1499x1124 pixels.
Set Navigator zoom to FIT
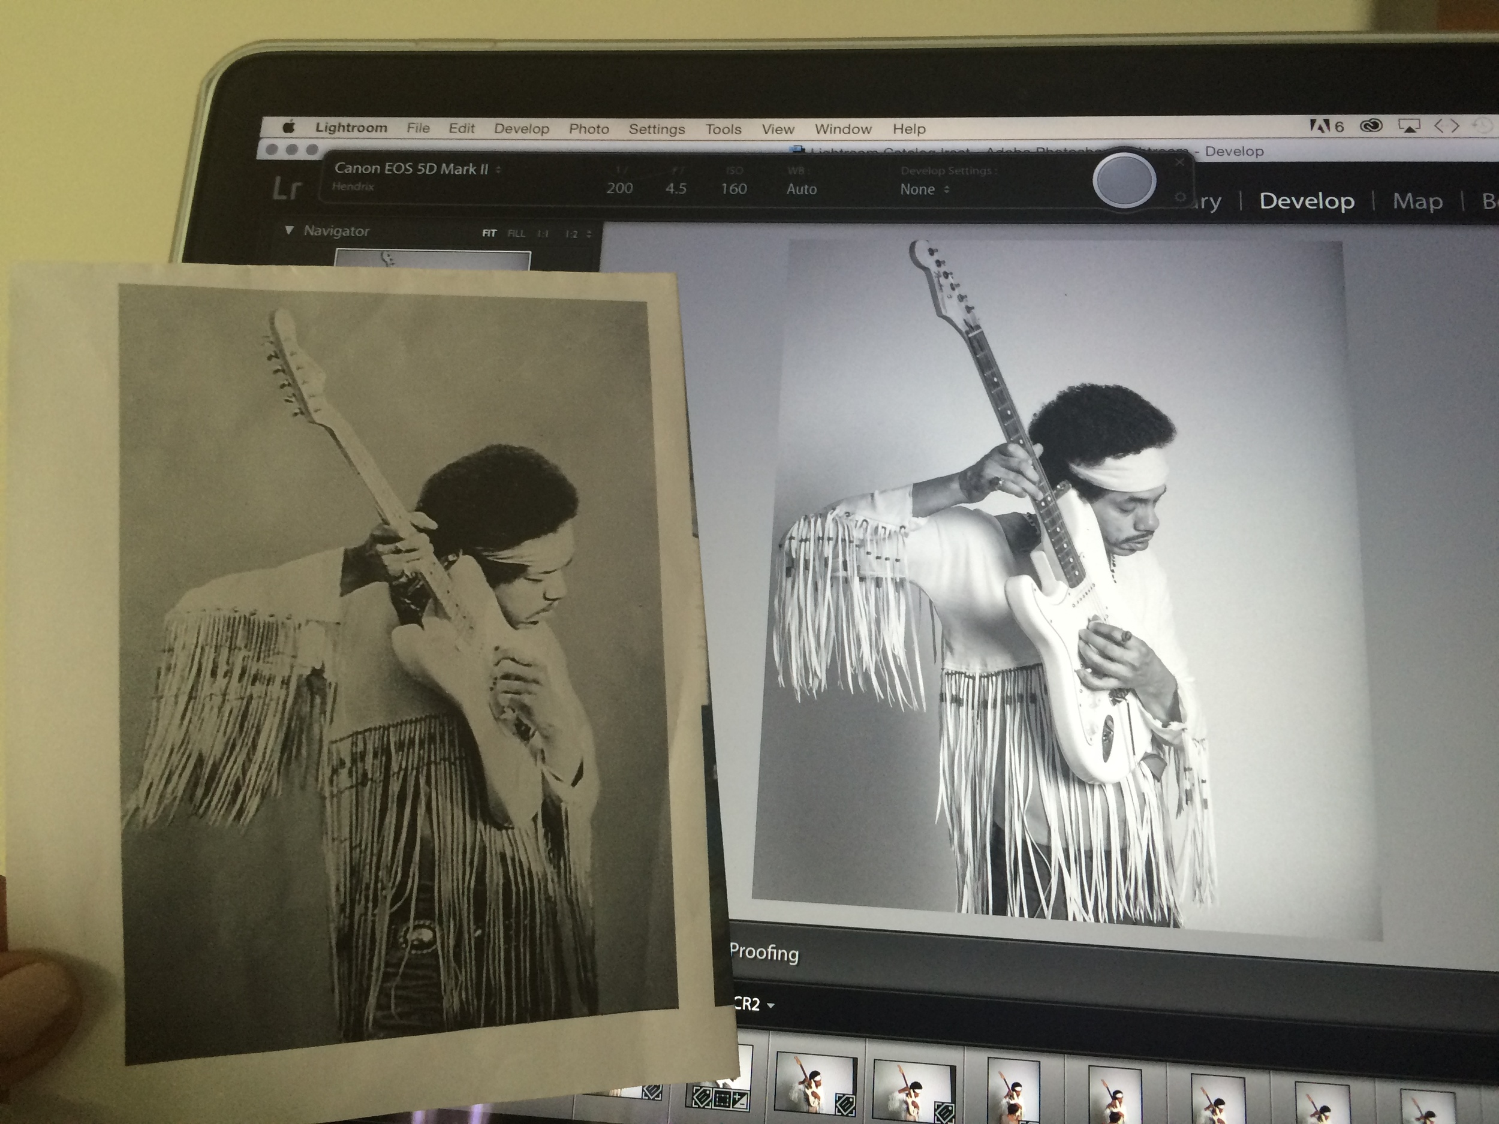(x=489, y=233)
